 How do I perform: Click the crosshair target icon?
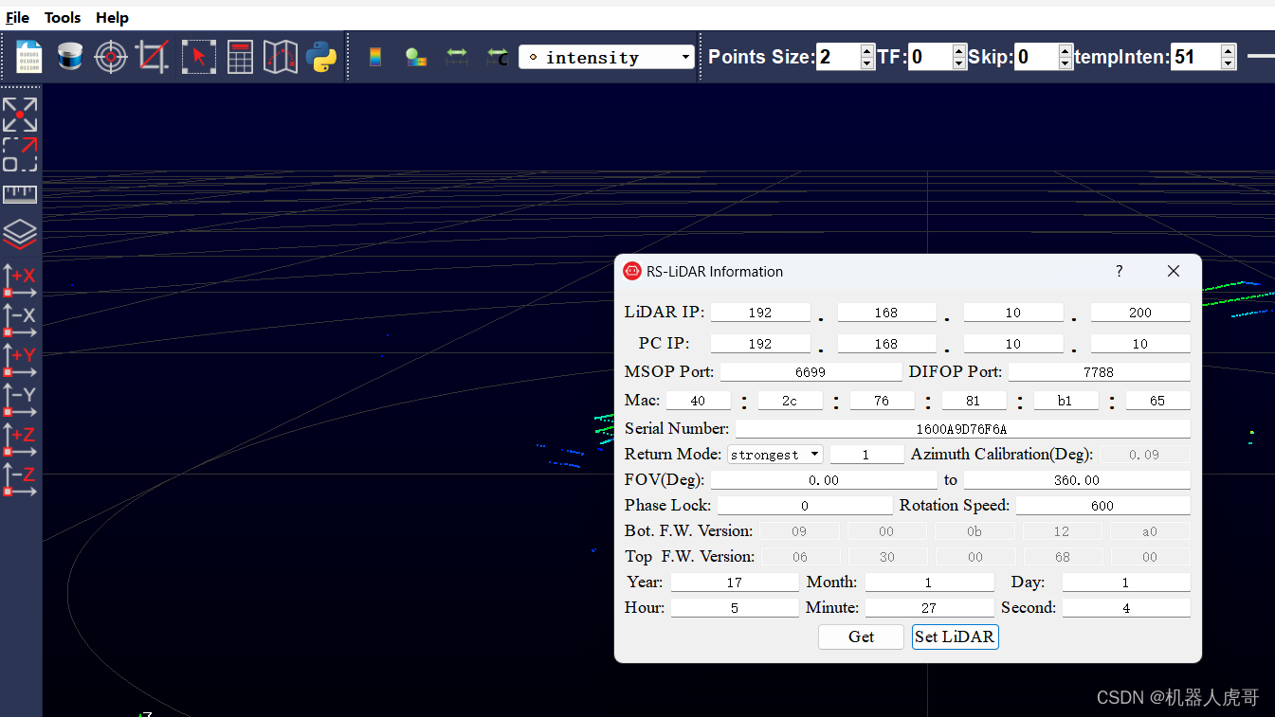111,57
